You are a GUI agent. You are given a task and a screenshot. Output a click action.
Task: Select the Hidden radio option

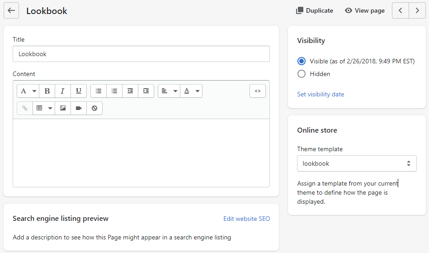[302, 74]
